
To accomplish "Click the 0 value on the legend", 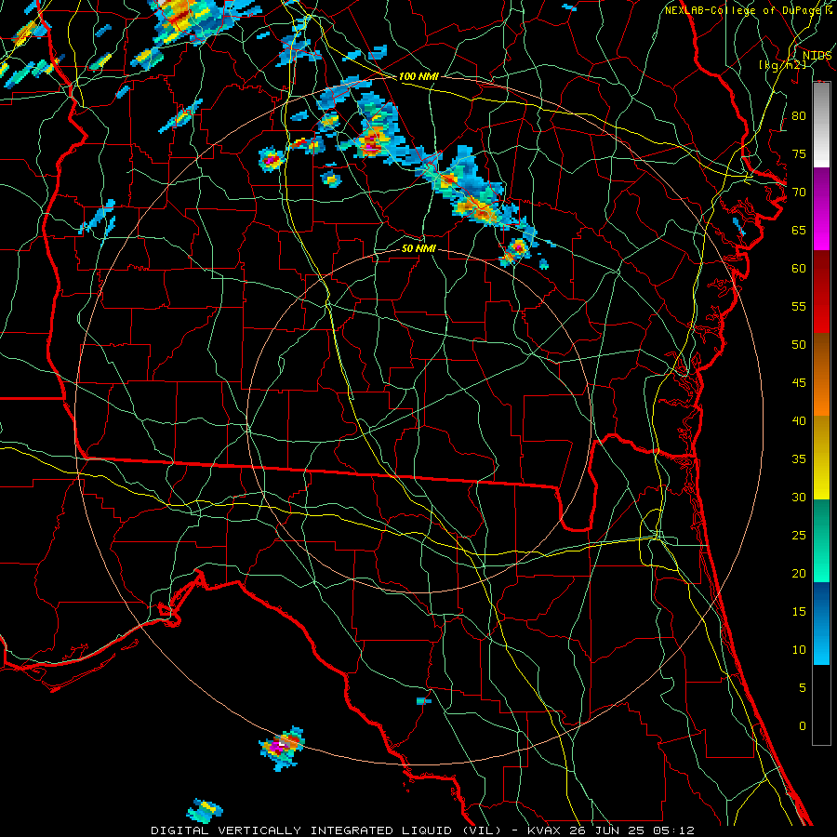I will 803,726.
